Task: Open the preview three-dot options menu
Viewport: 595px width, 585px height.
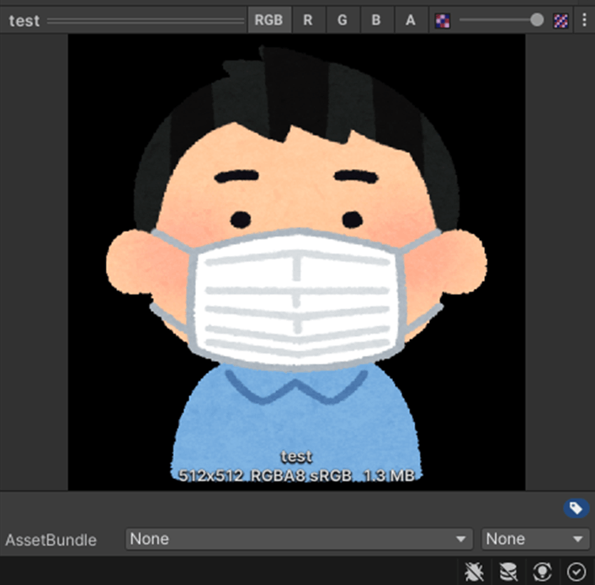Action: click(584, 19)
